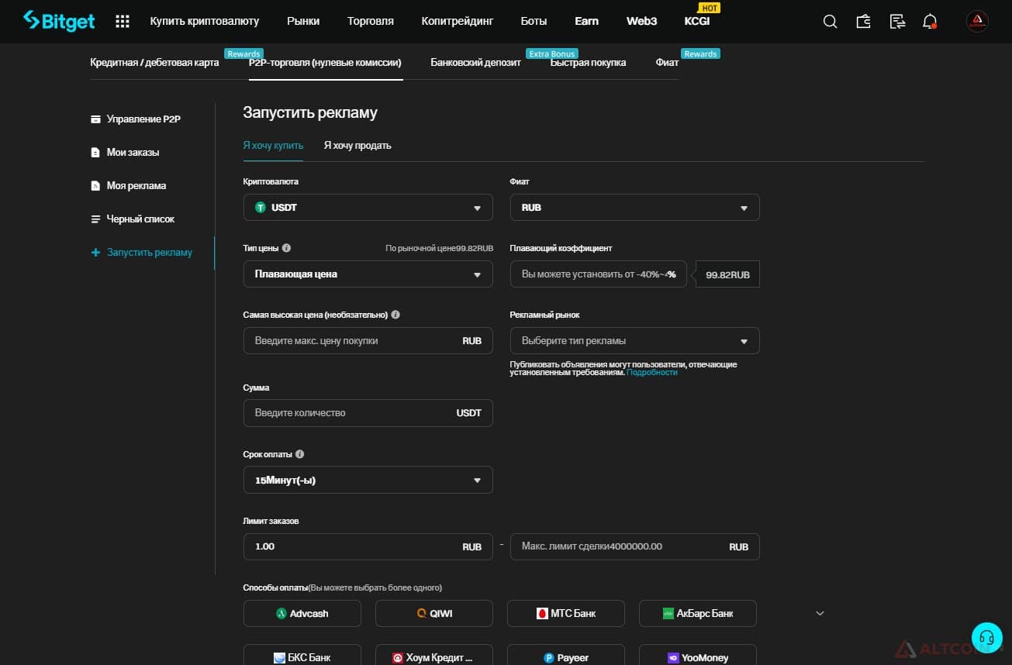The height and width of the screenshot is (665, 1012).
Task: Expand payment methods list chevron
Action: (x=820, y=613)
